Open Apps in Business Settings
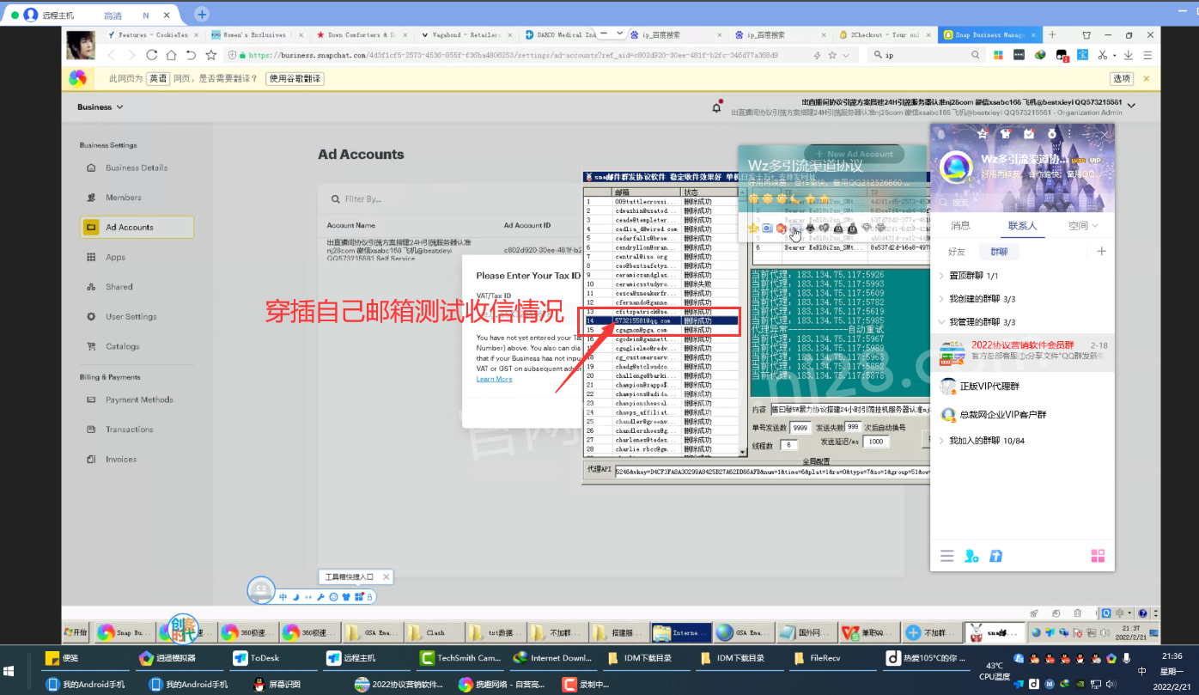 pyautogui.click(x=115, y=257)
